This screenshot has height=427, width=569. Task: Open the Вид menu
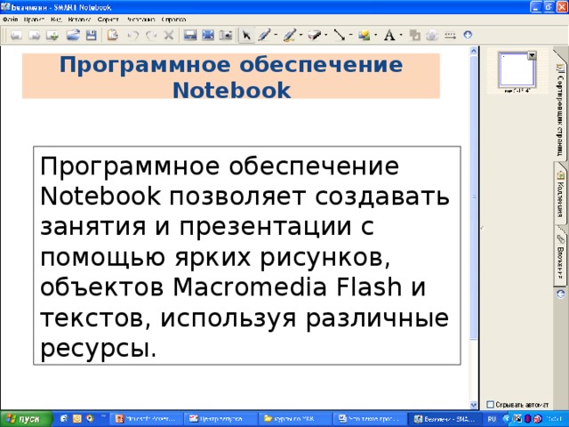point(56,20)
